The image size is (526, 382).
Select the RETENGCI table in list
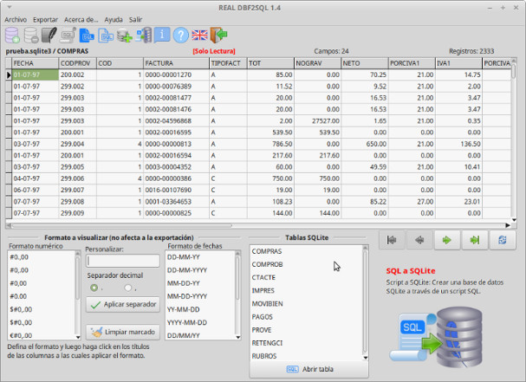click(x=268, y=343)
